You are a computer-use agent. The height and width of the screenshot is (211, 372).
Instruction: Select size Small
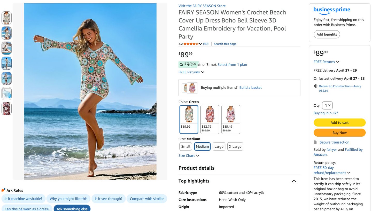click(185, 146)
